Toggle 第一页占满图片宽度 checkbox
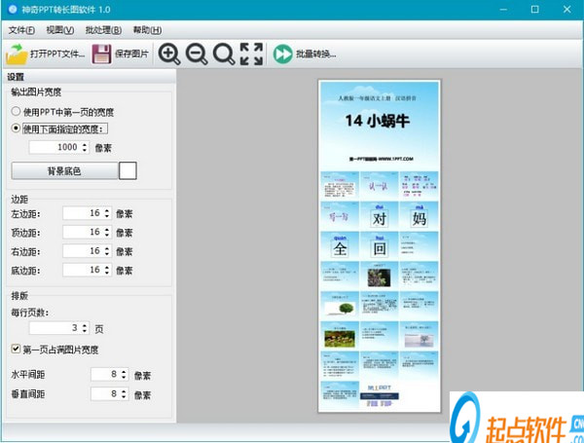This screenshot has height=443, width=584. point(16,349)
